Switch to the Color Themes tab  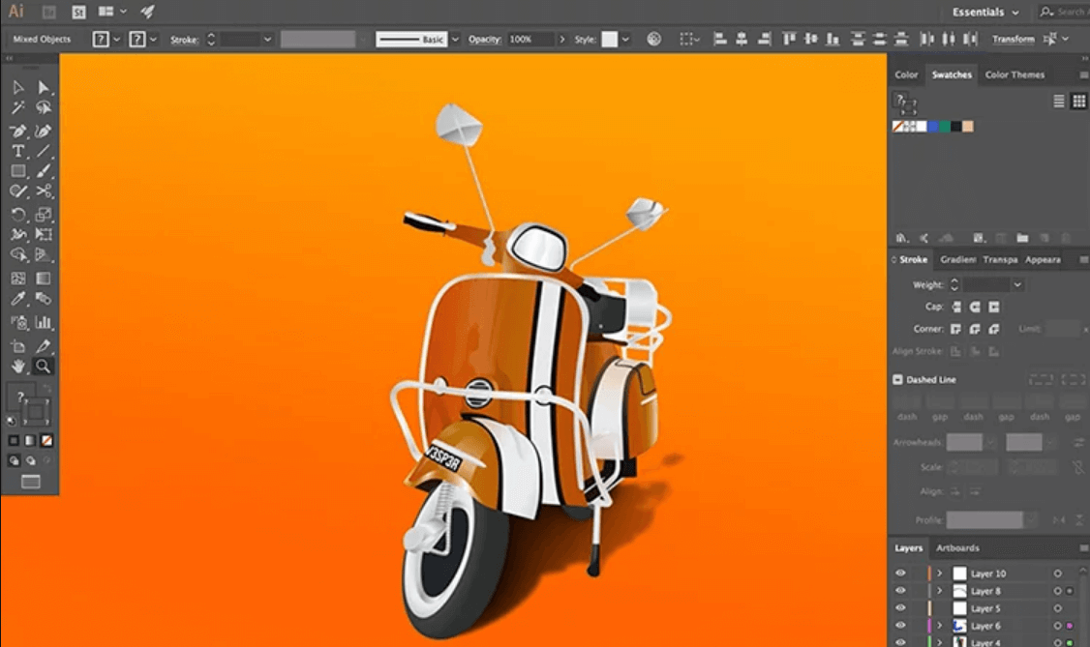(1014, 74)
